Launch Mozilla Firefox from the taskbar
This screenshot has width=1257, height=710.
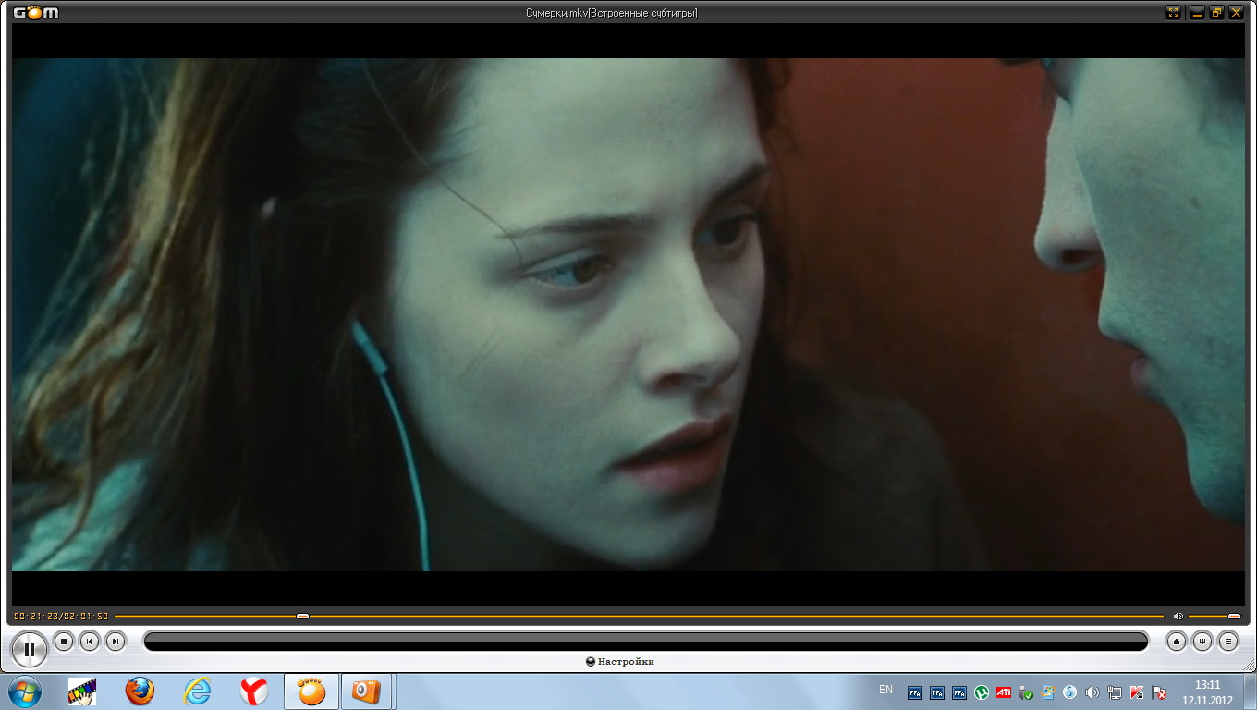coord(140,692)
